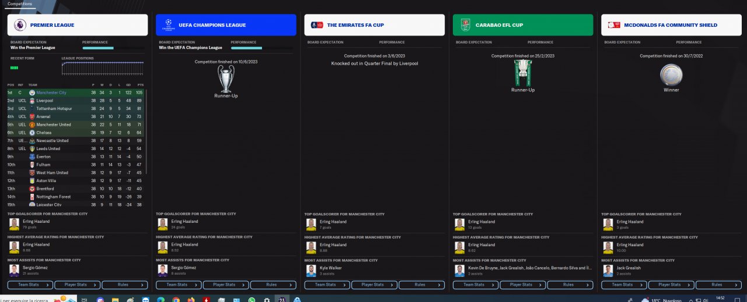
Task: Click the UEFA Champions League logo
Action: coord(168,25)
